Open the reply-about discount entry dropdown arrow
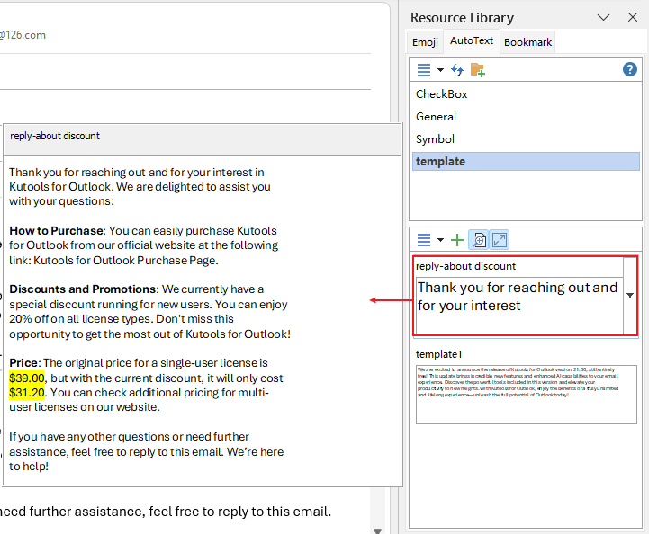This screenshot has height=534, width=649. pos(630,295)
